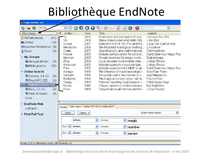Click configure... link under EndNote Web
This screenshot has height=159, width=213.
click(x=32, y=108)
